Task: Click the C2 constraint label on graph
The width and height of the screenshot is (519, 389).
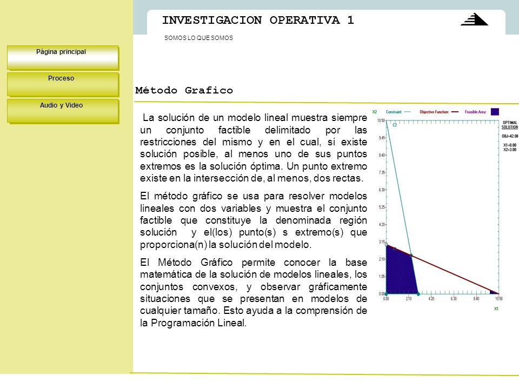Action: coord(395,125)
